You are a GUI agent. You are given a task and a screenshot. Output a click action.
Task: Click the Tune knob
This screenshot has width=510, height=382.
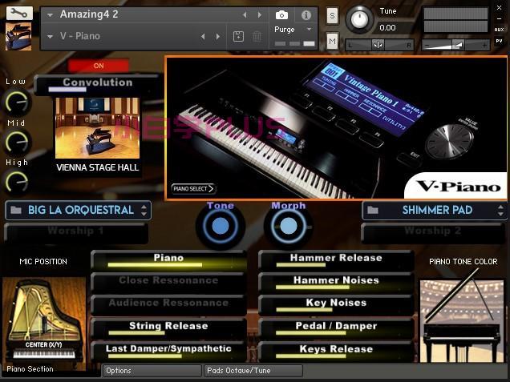[359, 20]
